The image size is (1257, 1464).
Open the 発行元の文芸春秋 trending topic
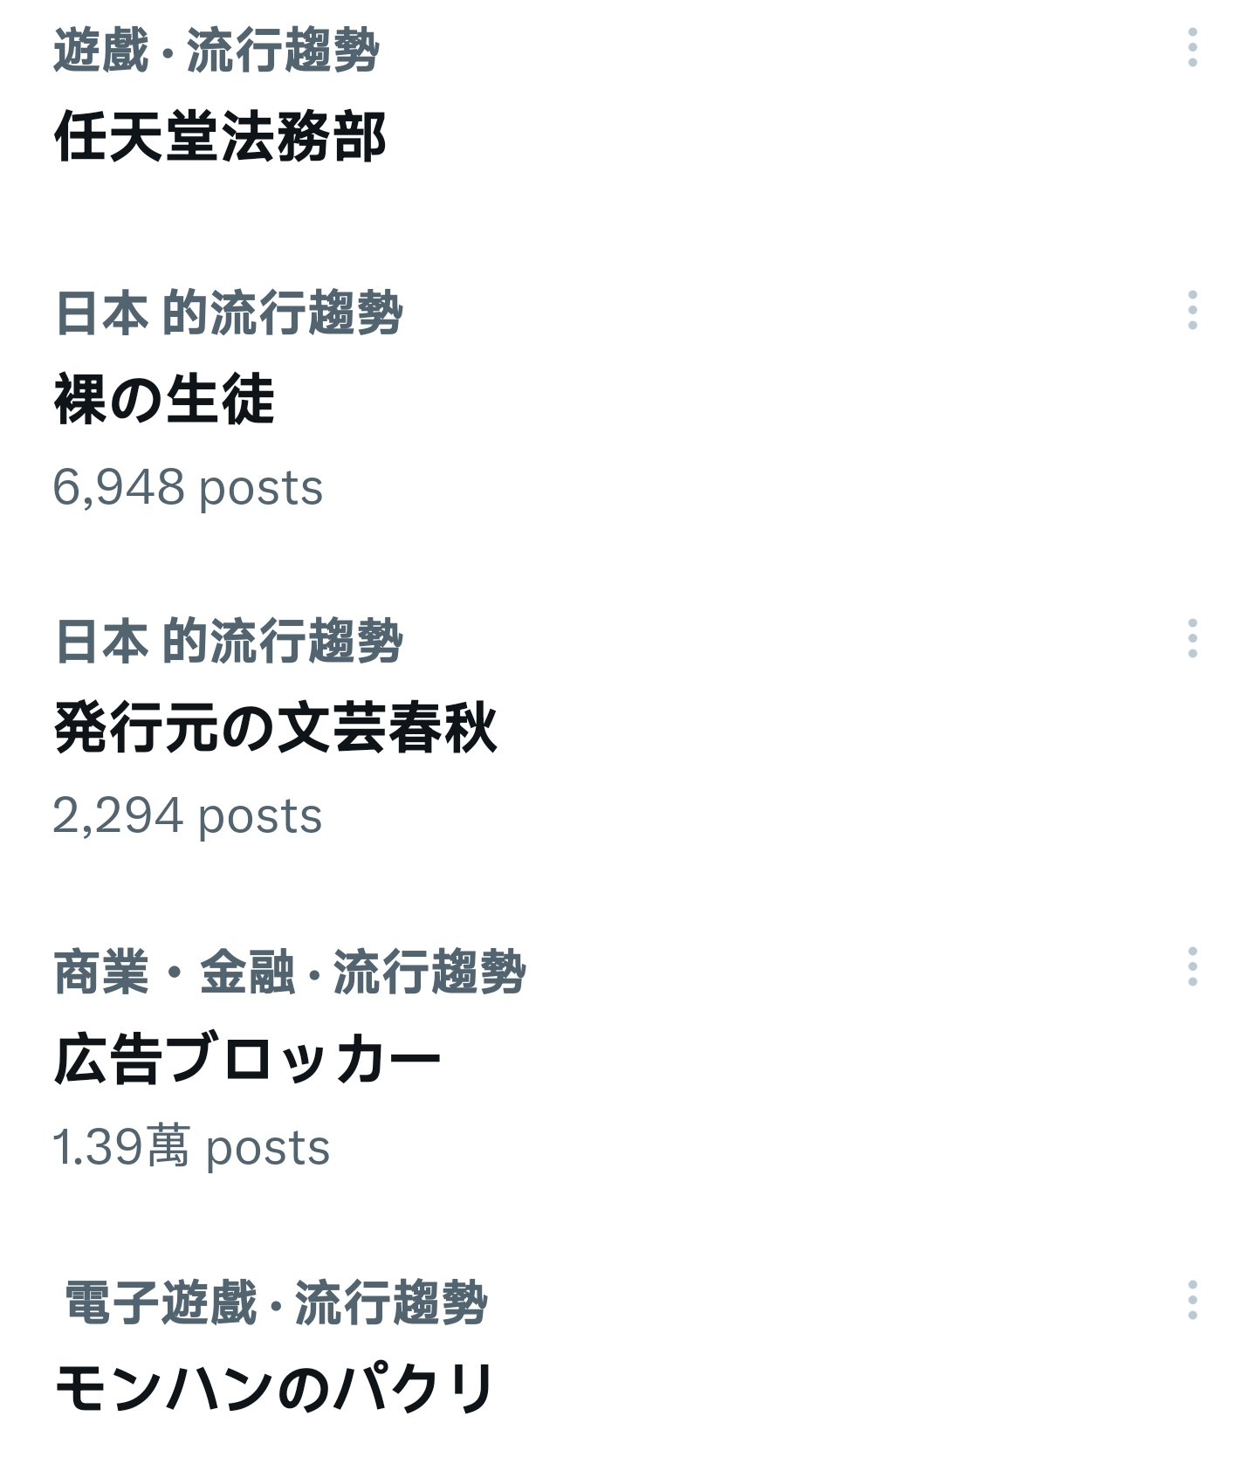[x=276, y=727]
